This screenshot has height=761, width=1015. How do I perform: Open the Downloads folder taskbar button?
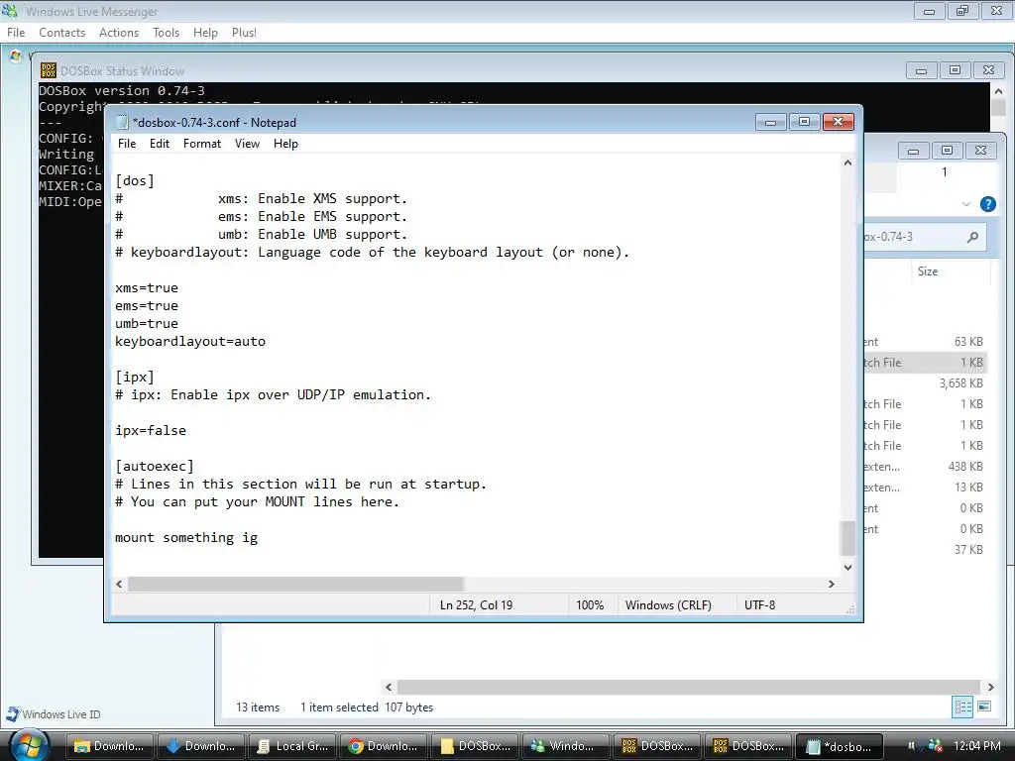[109, 746]
